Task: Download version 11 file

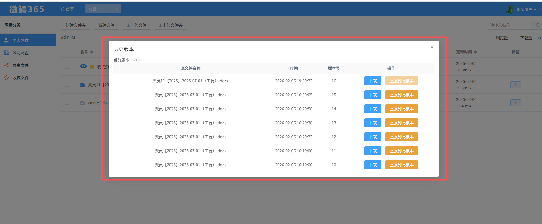Action: (373, 151)
